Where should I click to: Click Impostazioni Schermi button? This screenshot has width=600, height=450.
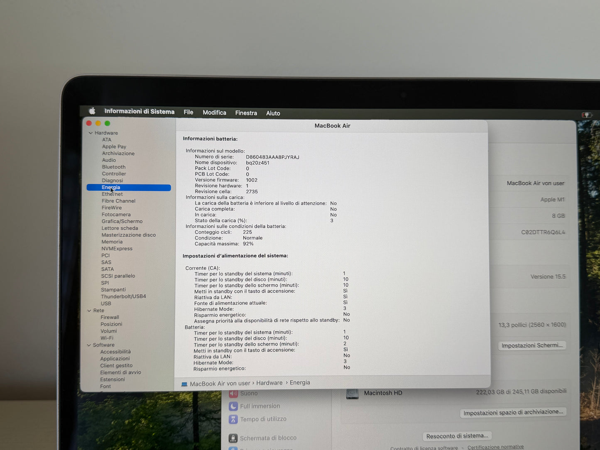tap(532, 345)
